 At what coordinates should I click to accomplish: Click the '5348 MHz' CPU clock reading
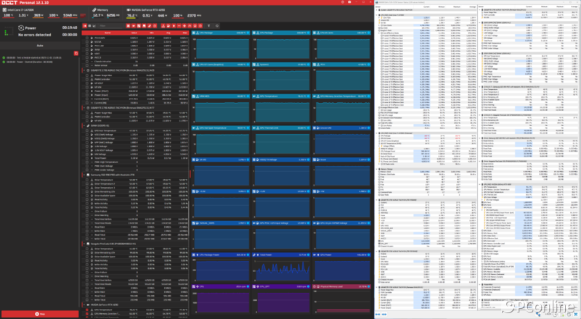click(x=70, y=15)
